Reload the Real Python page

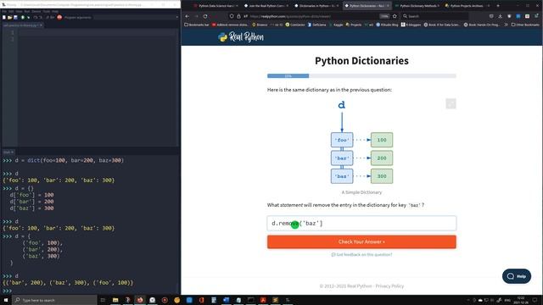205,16
